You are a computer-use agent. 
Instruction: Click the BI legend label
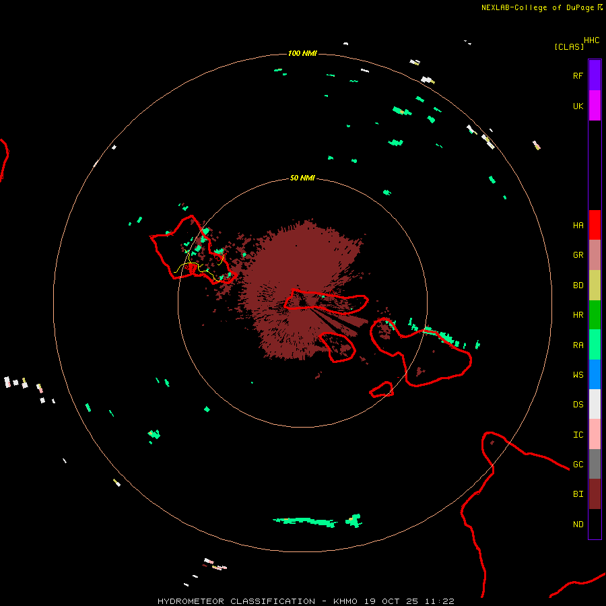point(578,494)
